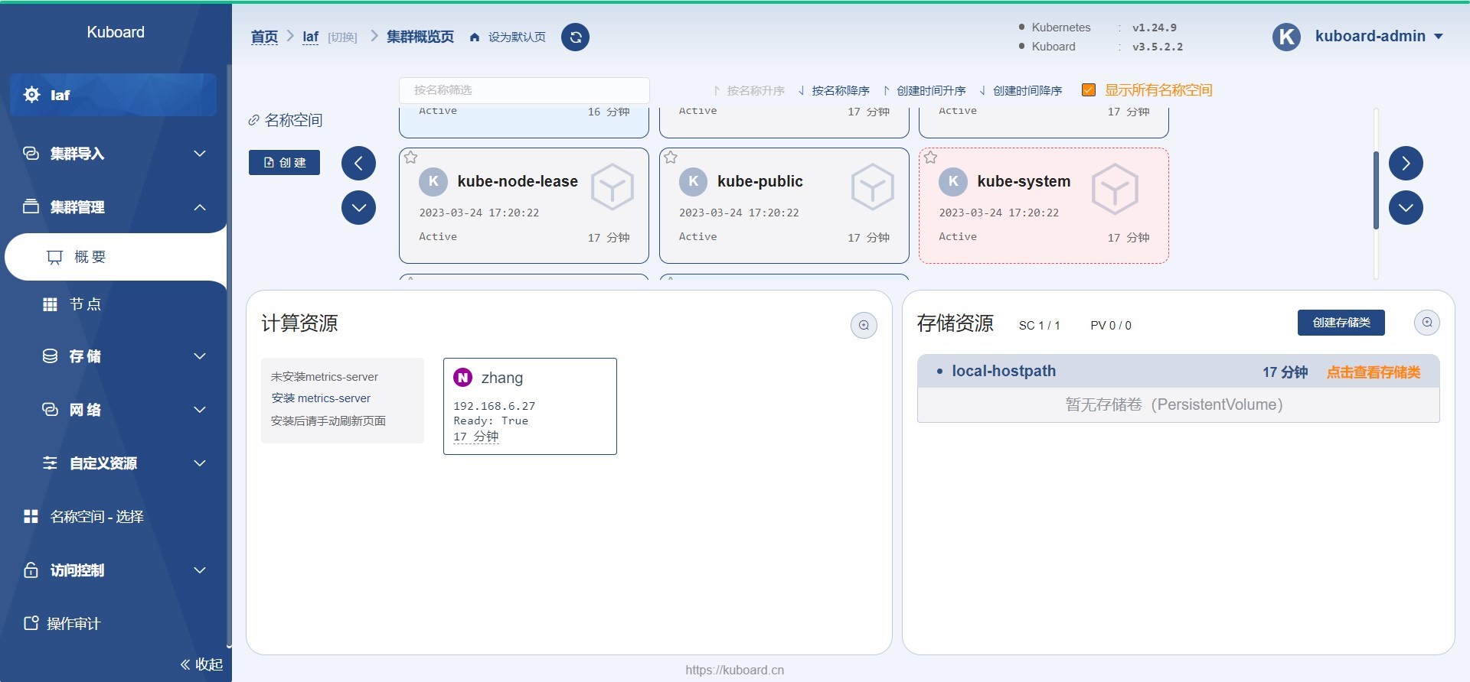Toggle 显示所有名称空间 checkbox
Screen dimensions: 1470x682
(x=1088, y=90)
